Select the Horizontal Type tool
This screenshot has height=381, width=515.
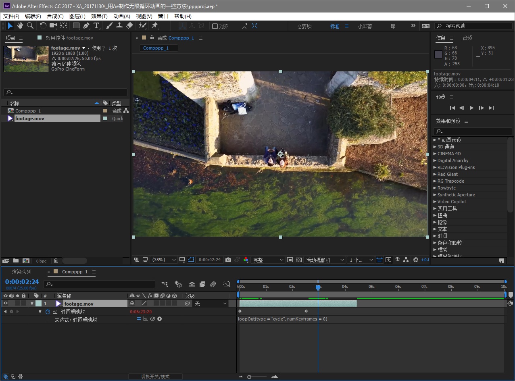96,26
